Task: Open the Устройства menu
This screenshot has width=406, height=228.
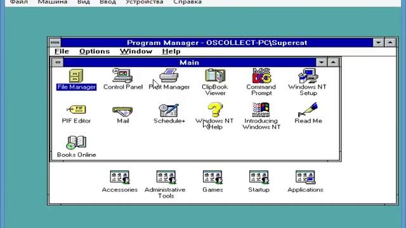Action: pyautogui.click(x=145, y=2)
